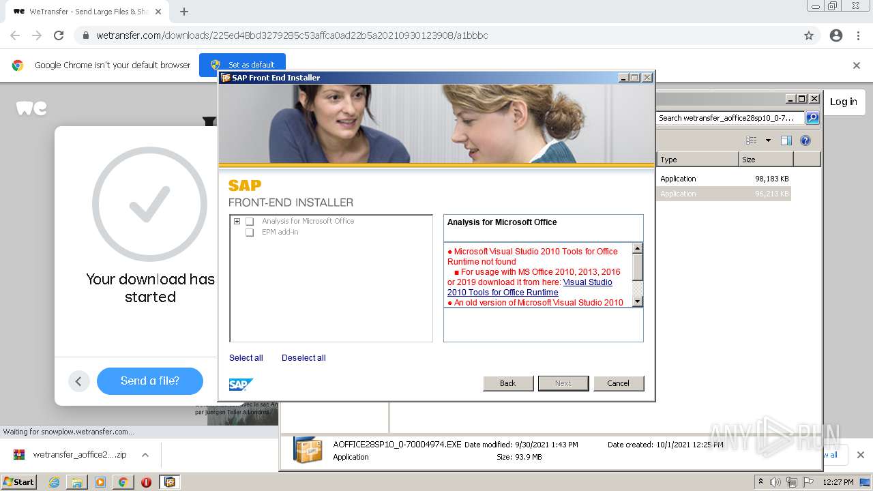Open the Windows Start menu
Image resolution: width=873 pixels, height=491 pixels.
click(19, 482)
